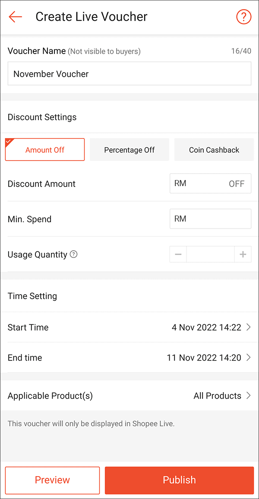The width and height of the screenshot is (259, 499).
Task: Click the Min. Spend RM input field
Action: [x=210, y=219]
